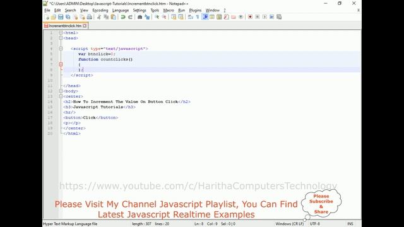This screenshot has height=227, width=404.
Task: Collapse the red brace fold marker on line 7
Action: [x=61, y=64]
